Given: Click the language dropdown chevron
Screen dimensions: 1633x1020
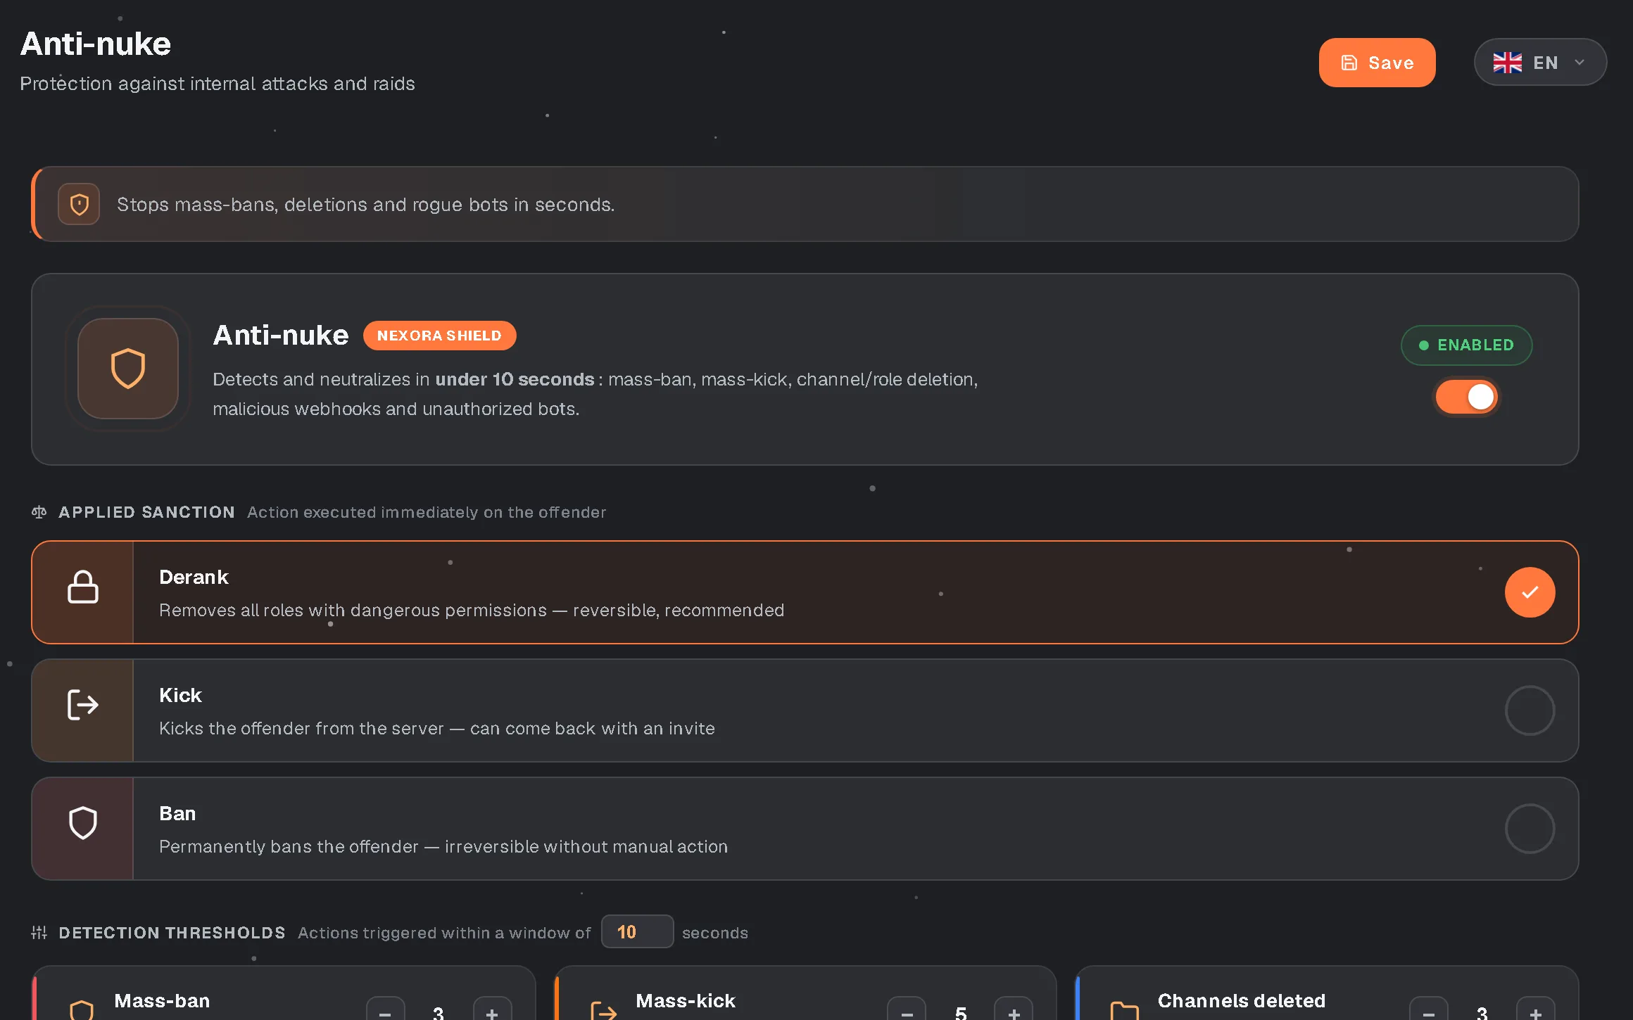Looking at the screenshot, I should [x=1580, y=63].
